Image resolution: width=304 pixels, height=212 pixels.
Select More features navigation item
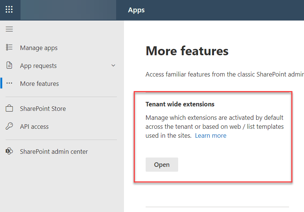tap(39, 84)
